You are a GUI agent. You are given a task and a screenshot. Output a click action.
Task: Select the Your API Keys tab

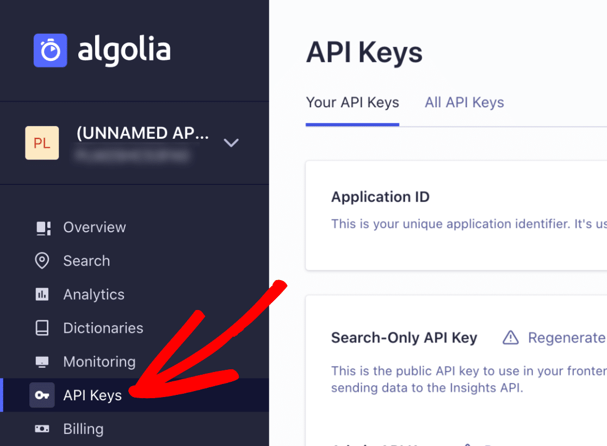(x=352, y=102)
